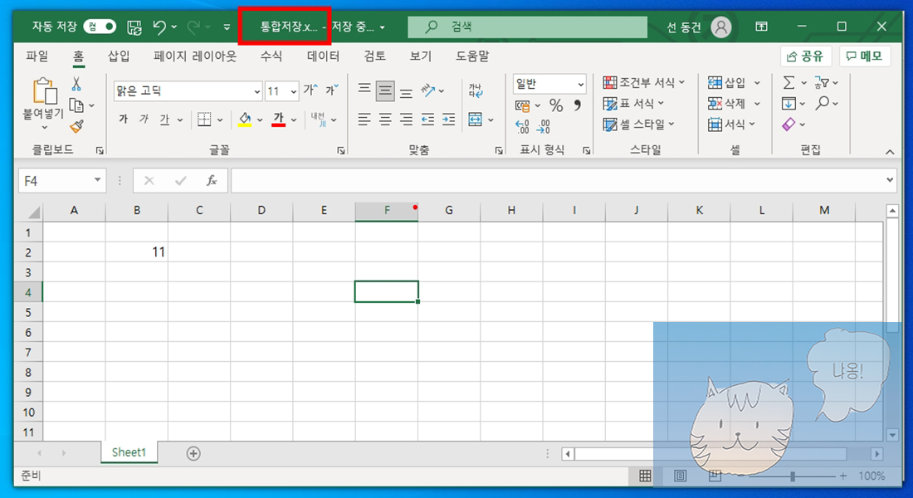Click the 붙여넣기 paste icon
Image resolution: width=913 pixels, height=498 pixels.
44,91
